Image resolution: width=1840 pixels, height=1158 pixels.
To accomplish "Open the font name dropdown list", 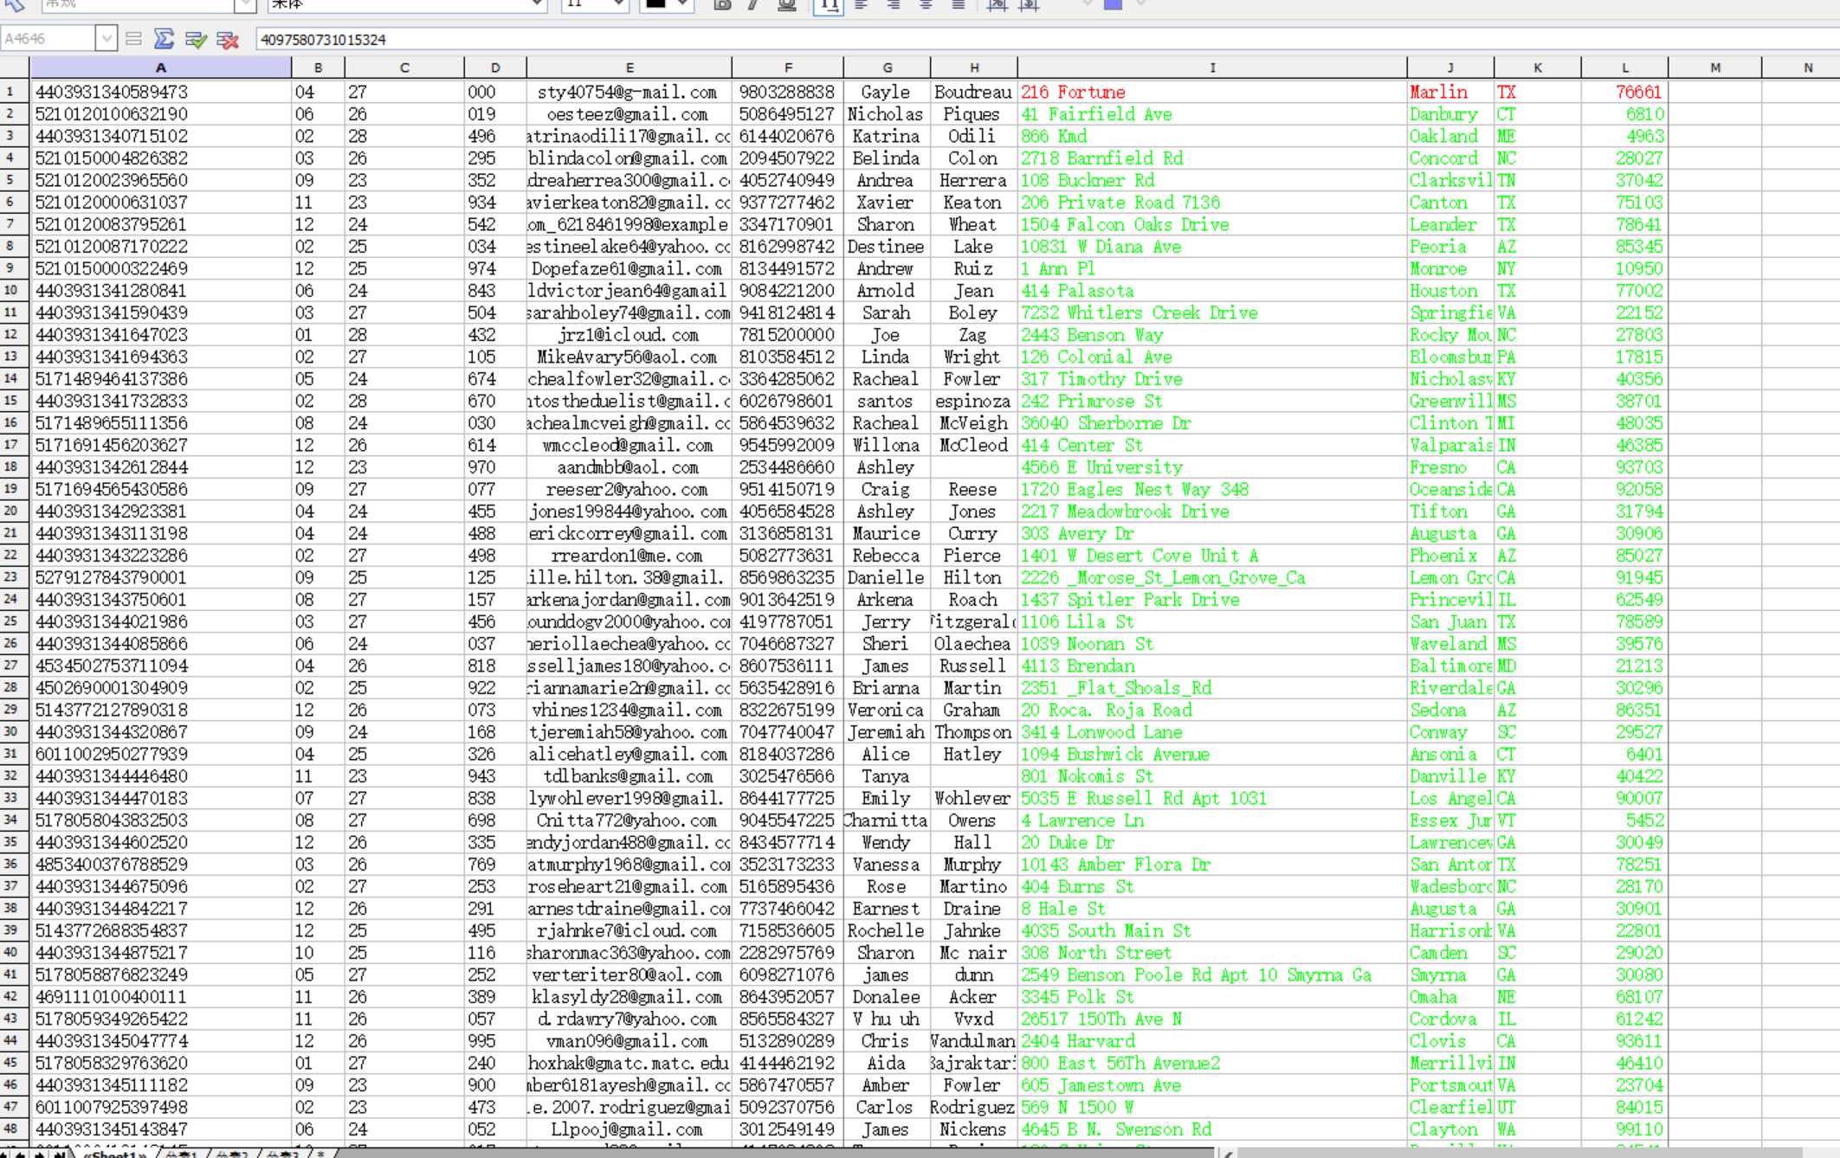I will (537, 4).
